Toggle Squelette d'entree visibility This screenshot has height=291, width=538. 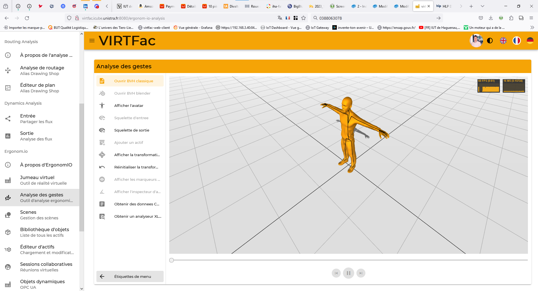tap(130, 118)
